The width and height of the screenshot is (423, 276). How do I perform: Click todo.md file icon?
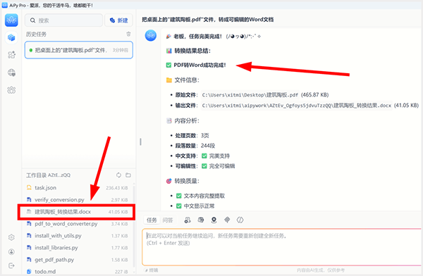[29, 271]
